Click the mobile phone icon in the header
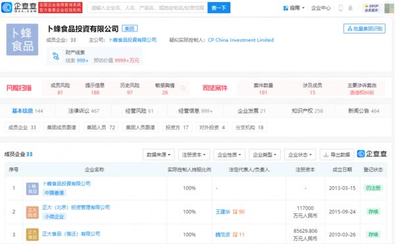 coord(340,8)
